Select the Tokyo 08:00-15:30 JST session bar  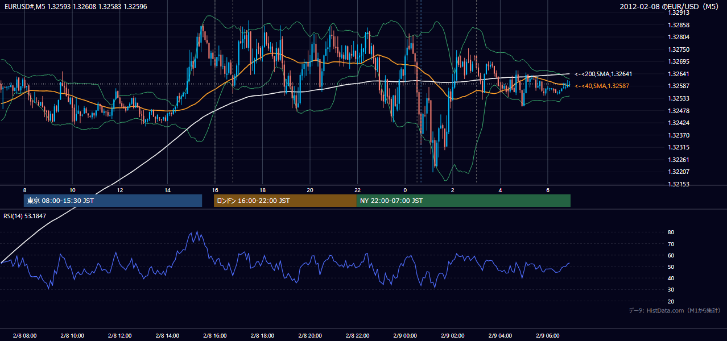113,201
